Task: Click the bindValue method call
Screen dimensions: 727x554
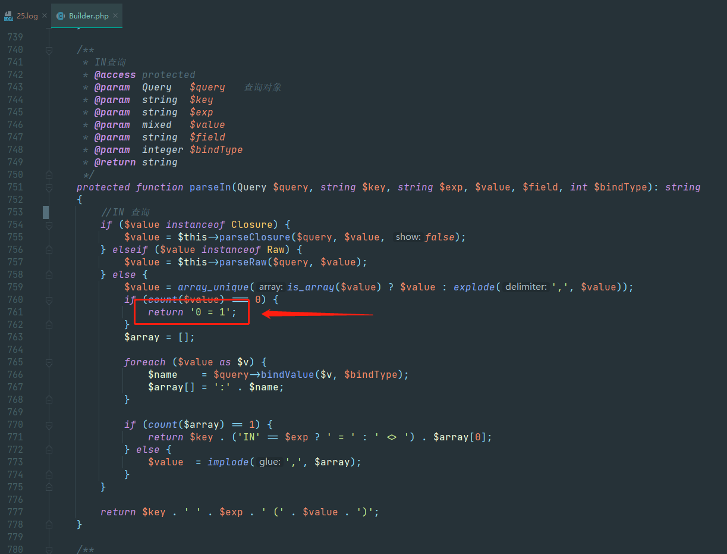Action: (287, 375)
